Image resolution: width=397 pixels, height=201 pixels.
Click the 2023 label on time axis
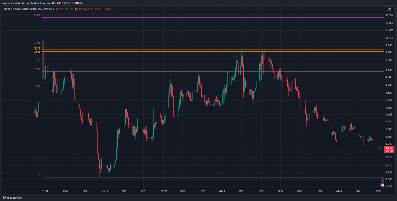pos(339,191)
